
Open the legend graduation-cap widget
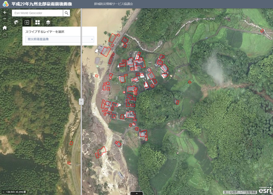tap(16, 22)
